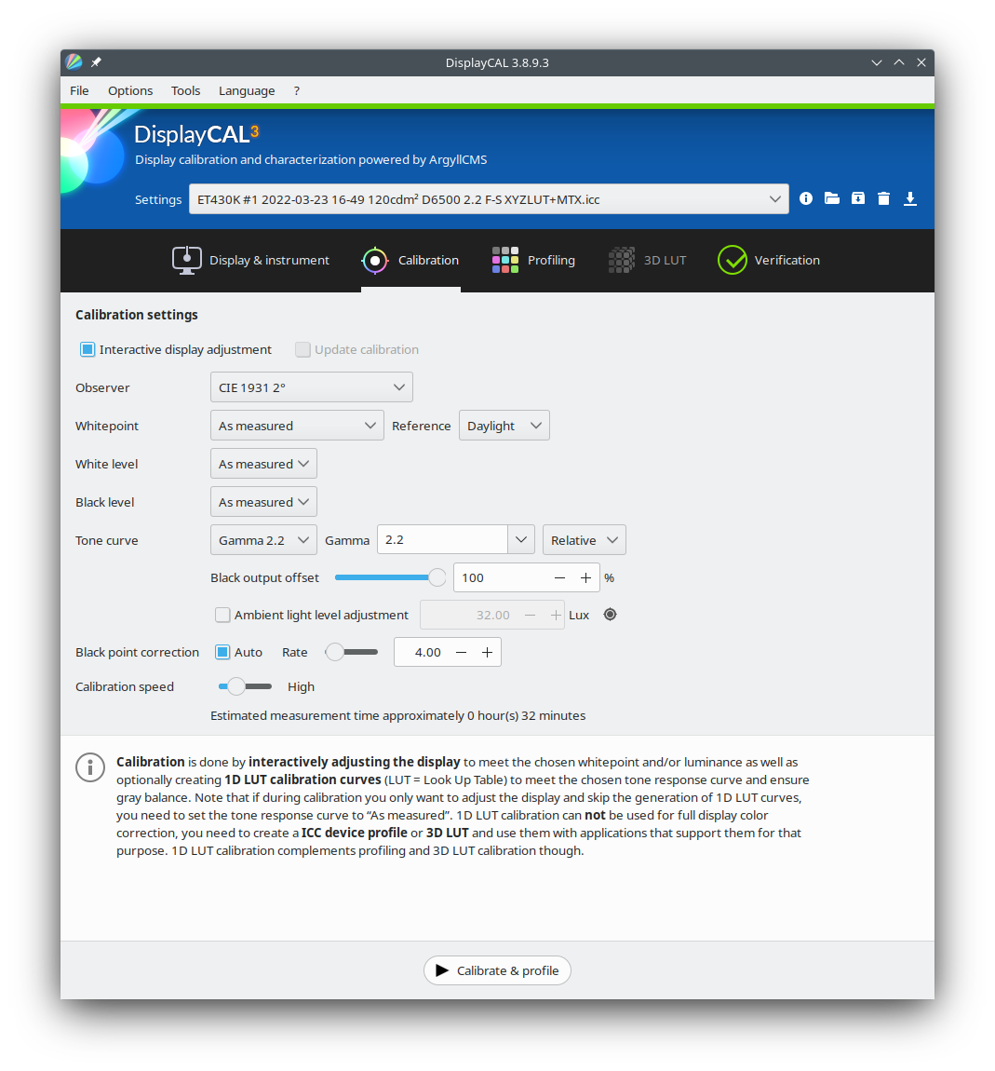Enable Ambient light level adjustment

pos(222,615)
